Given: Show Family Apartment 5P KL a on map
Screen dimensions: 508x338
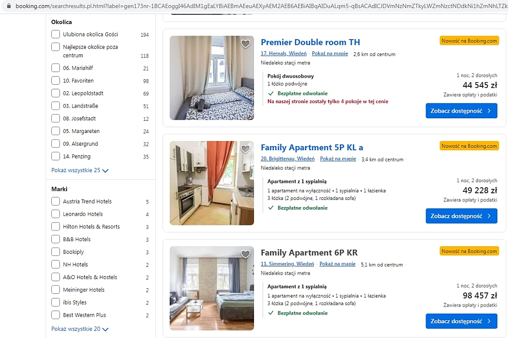Looking at the screenshot, I should tap(338, 159).
